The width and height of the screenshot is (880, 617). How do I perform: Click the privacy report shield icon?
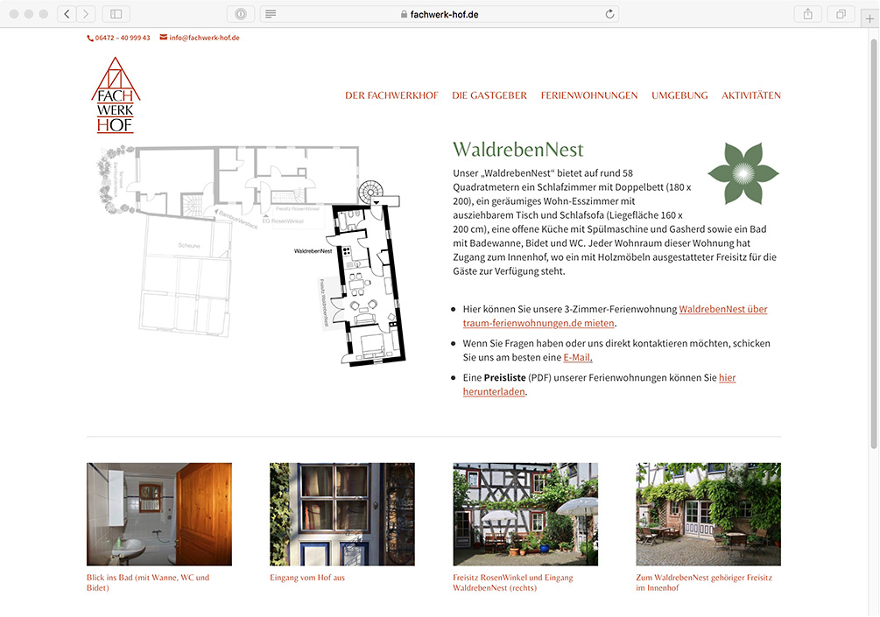[x=240, y=14]
